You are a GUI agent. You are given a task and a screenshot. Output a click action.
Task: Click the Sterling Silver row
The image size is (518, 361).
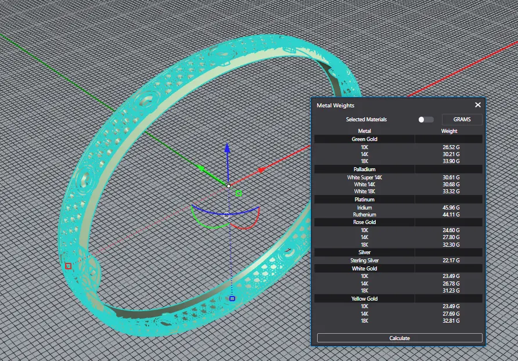click(398, 260)
